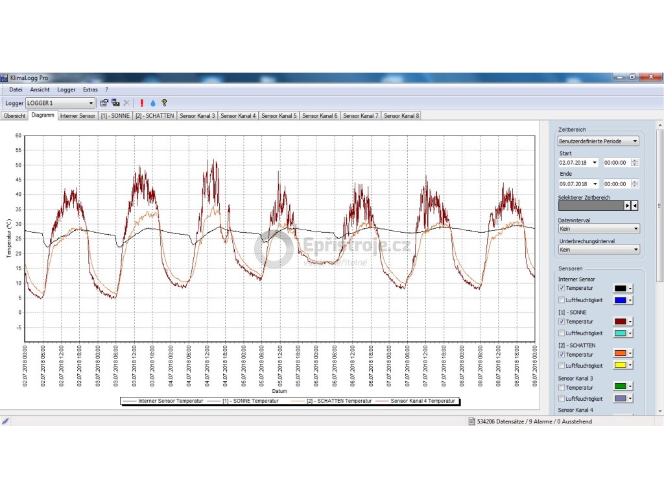Open the Extras menu

pos(90,89)
